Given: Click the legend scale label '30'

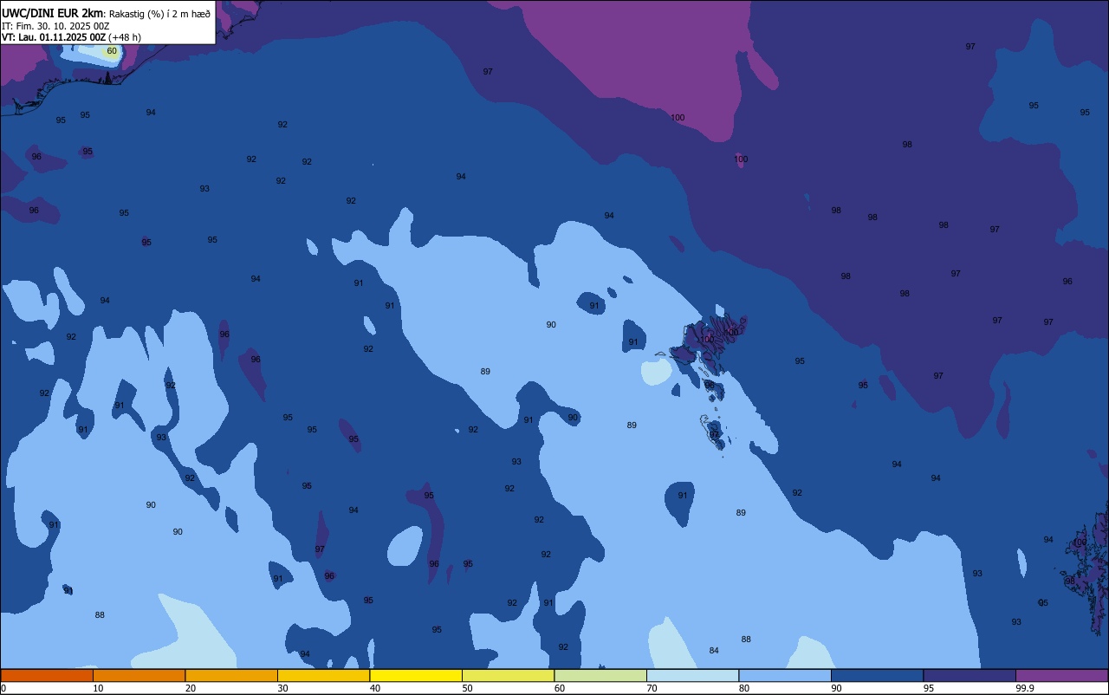Looking at the screenshot, I should coord(282,688).
